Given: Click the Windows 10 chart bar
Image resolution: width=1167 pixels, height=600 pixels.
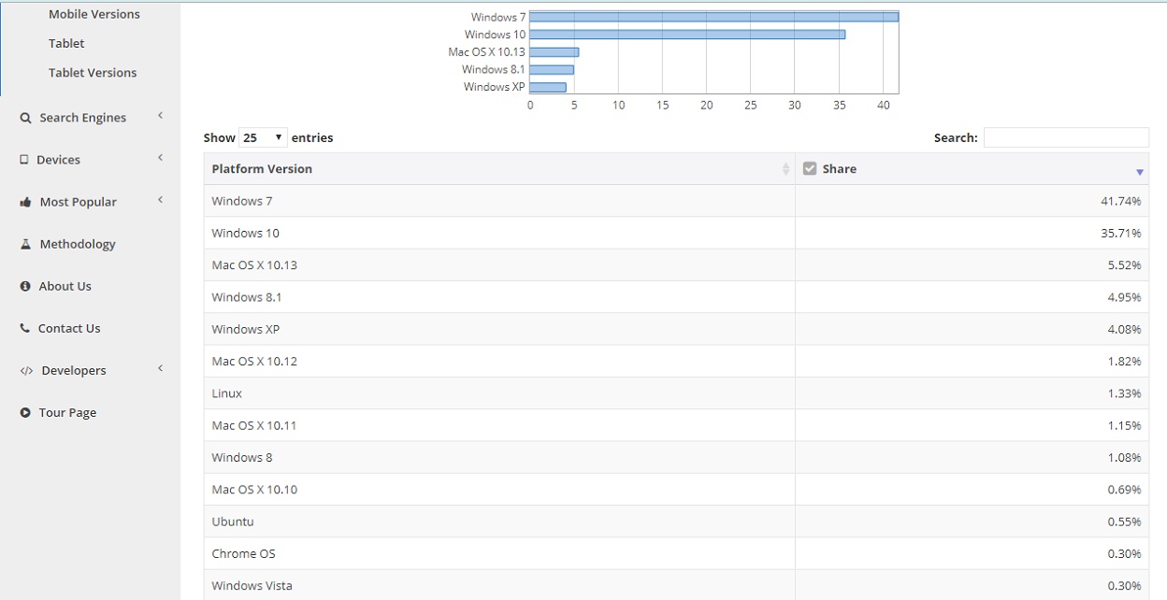Looking at the screenshot, I should (687, 35).
